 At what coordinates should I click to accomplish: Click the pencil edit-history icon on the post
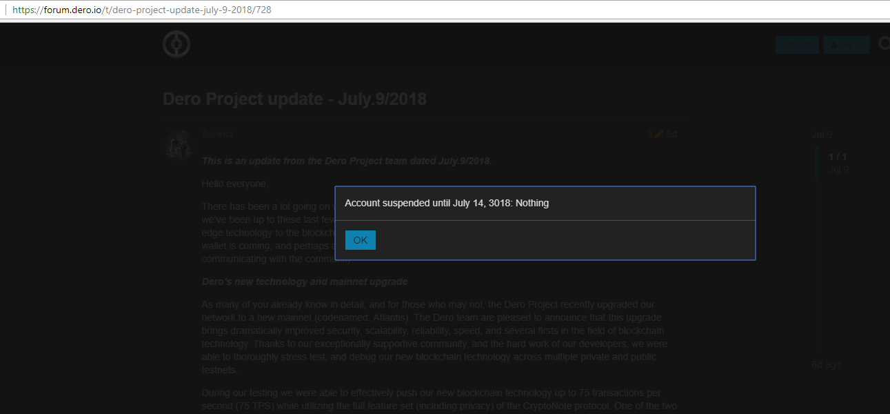click(x=658, y=134)
